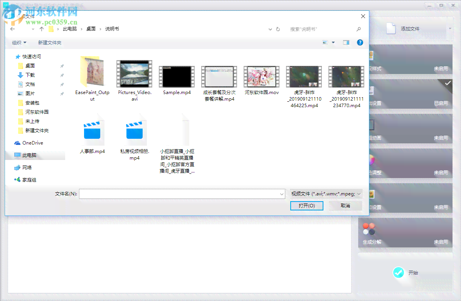Open 下载 folder in sidebar
Viewport: 461px width, 301px height.
(30, 75)
